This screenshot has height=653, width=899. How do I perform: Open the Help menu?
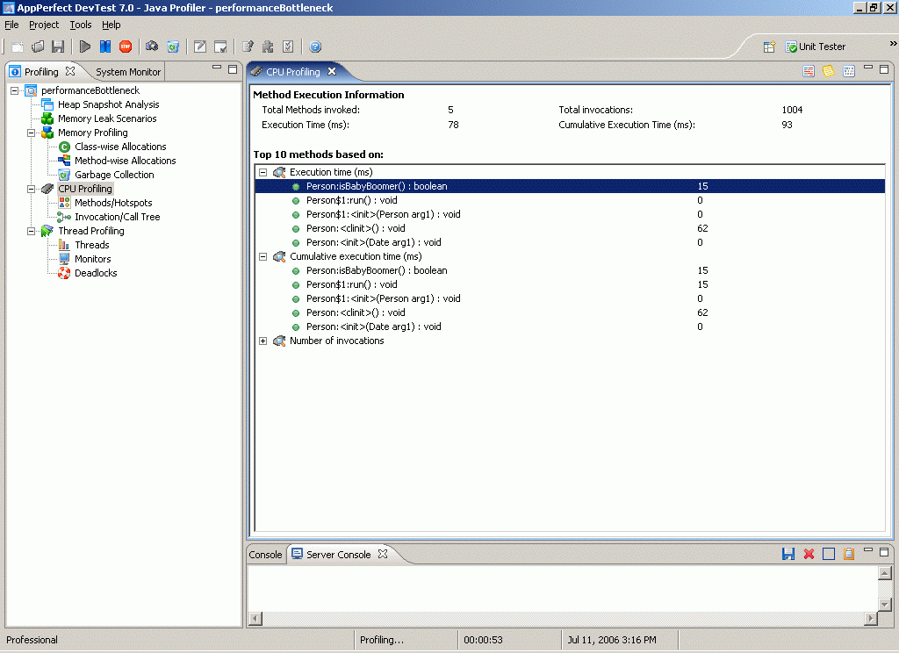tap(111, 25)
